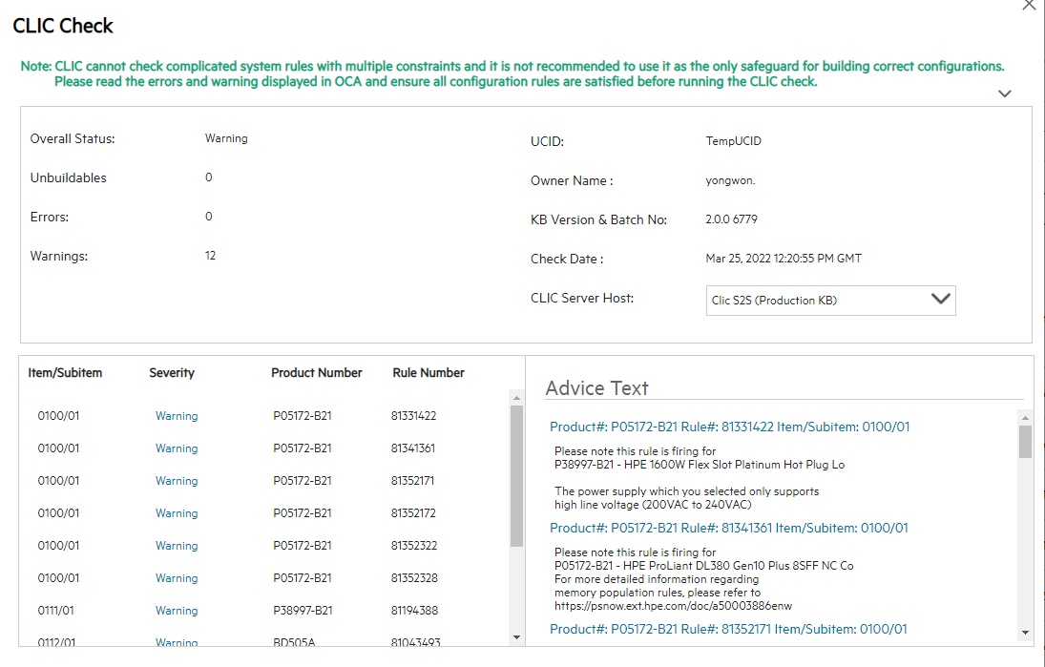Select product number P38997-B21 cell

click(303, 611)
